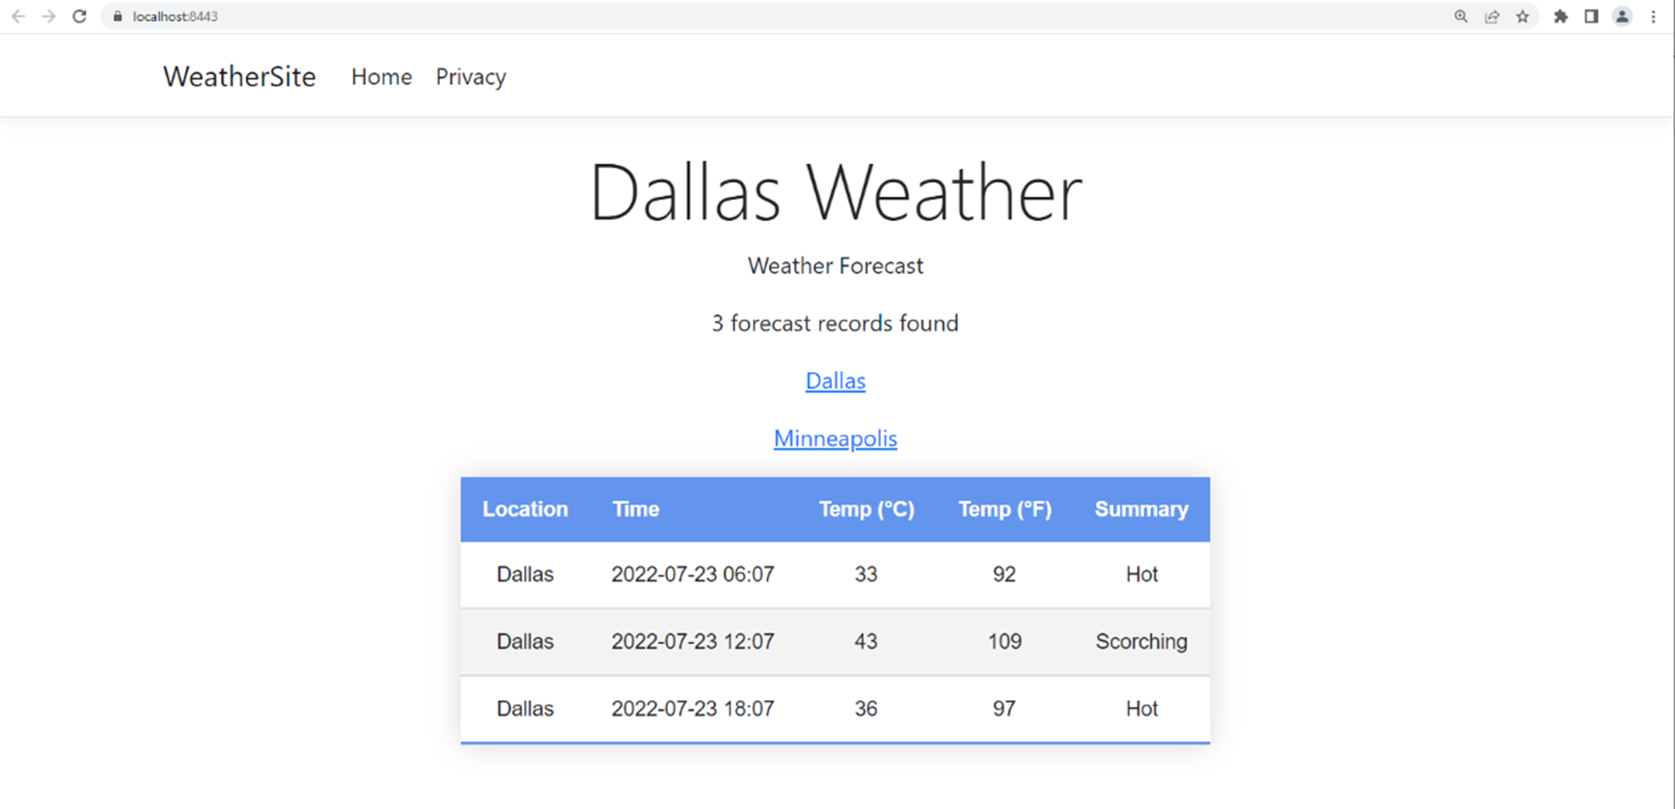Open the zoom magnifier icon in address bar
This screenshot has height=809, width=1675.
tap(1461, 16)
